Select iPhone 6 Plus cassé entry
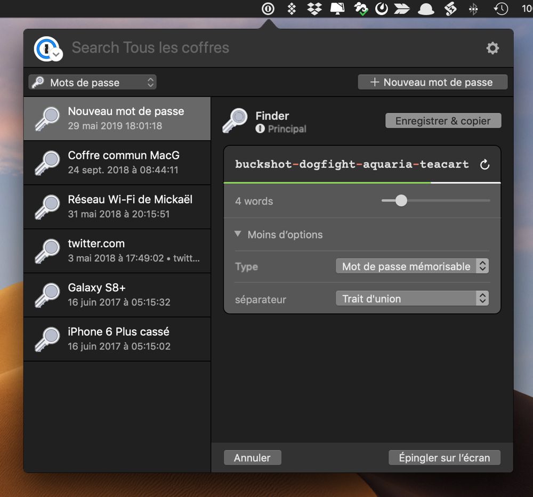The height and width of the screenshot is (497, 533). click(117, 339)
